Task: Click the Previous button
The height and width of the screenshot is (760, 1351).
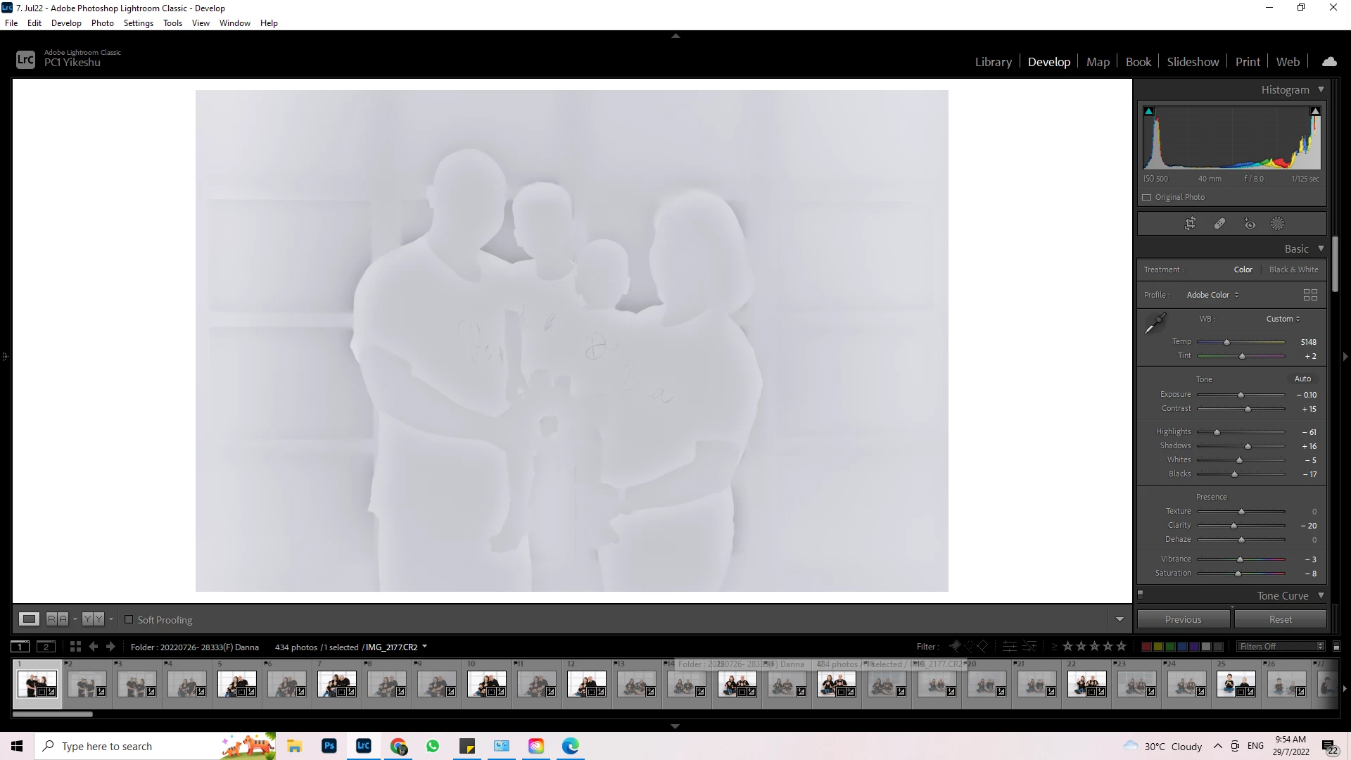Action: click(1183, 619)
